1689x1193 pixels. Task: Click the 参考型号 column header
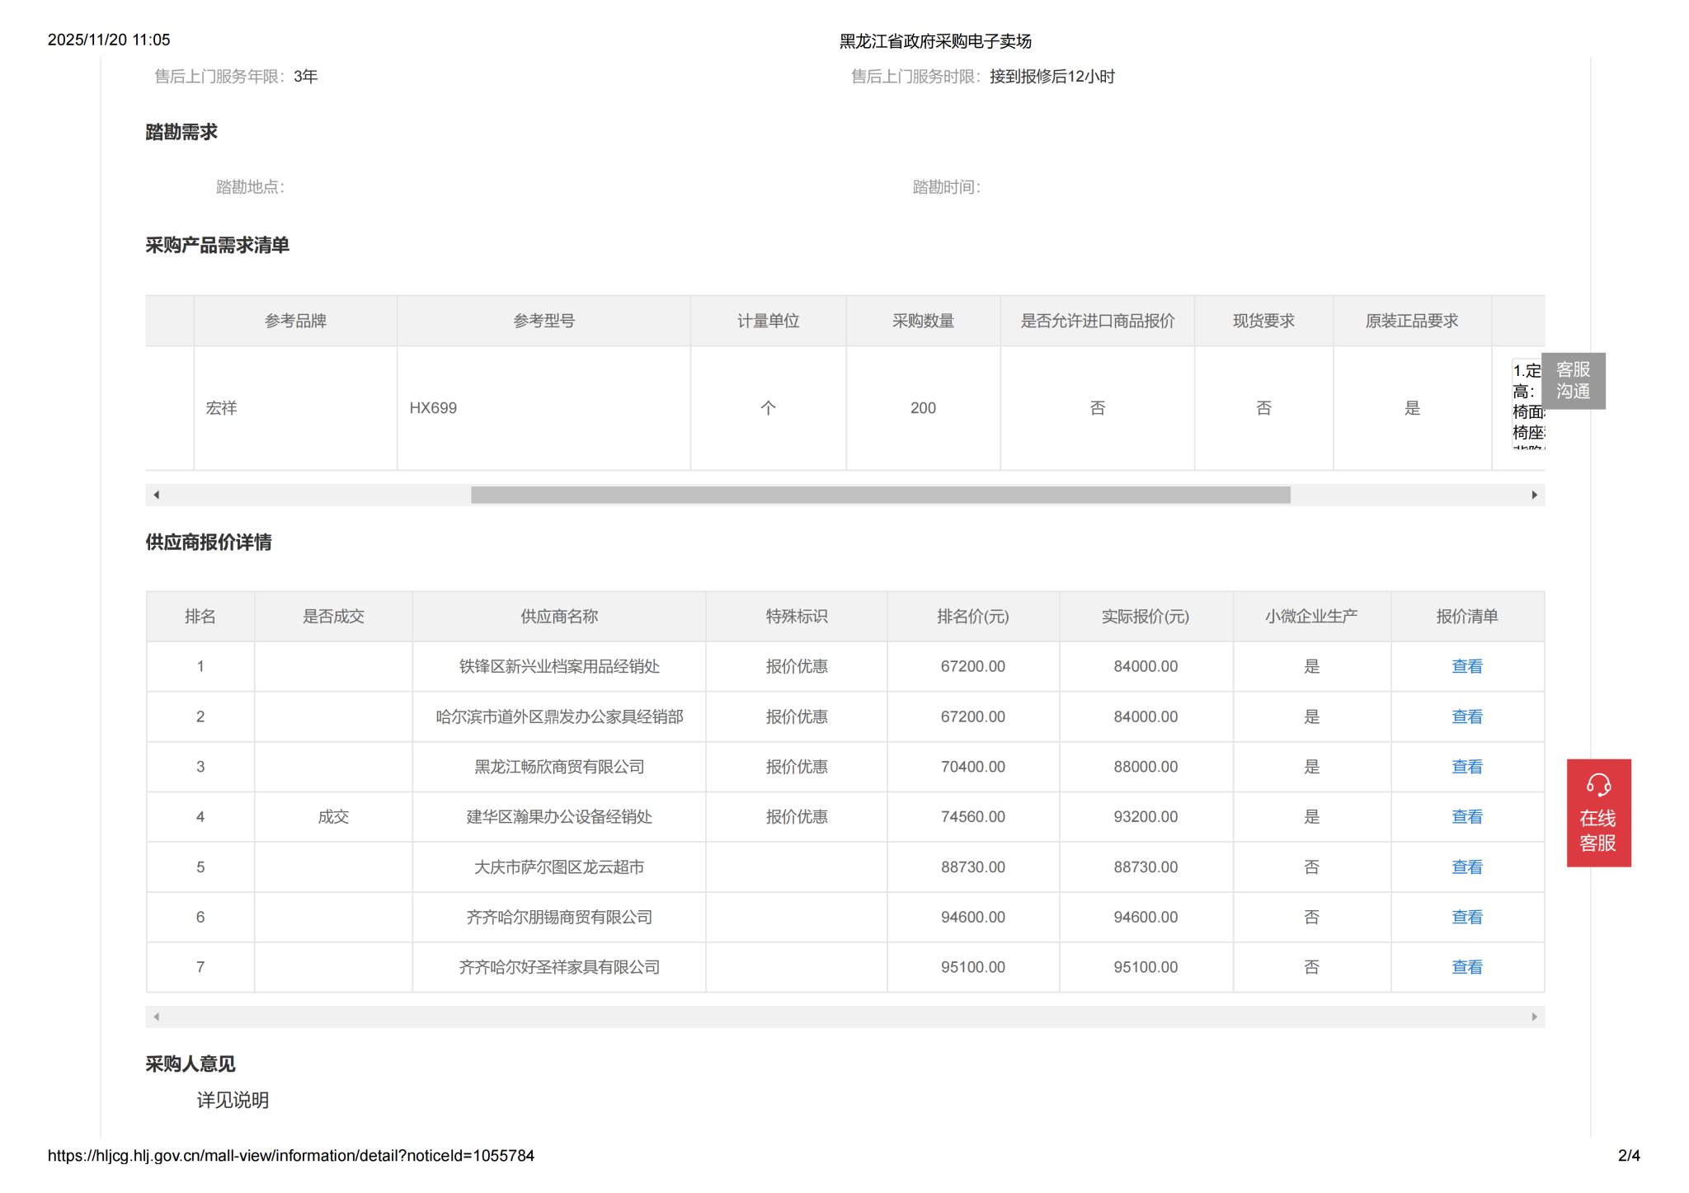pos(543,321)
